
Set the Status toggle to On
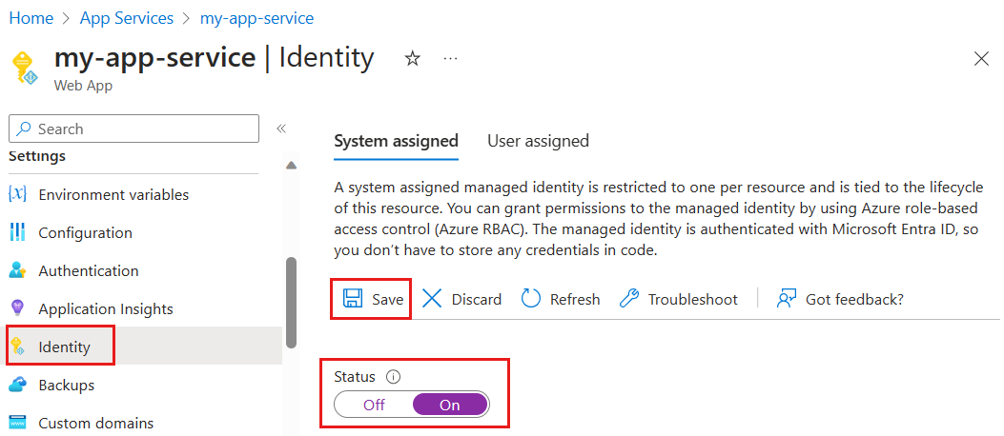[x=450, y=405]
